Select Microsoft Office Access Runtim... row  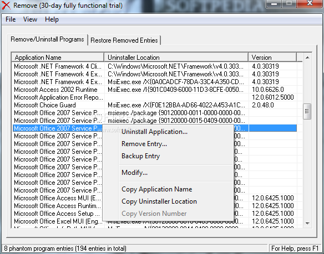(57, 206)
